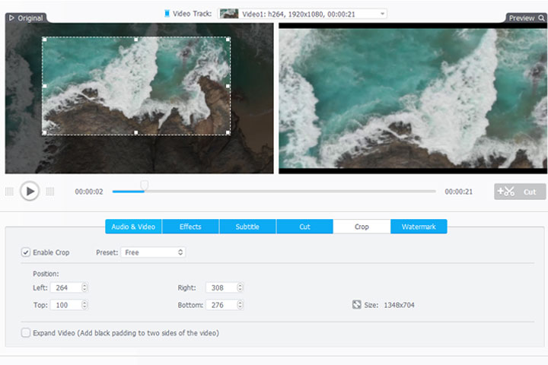Open the Preset dropdown set to Free
548x365 pixels.
pos(154,252)
